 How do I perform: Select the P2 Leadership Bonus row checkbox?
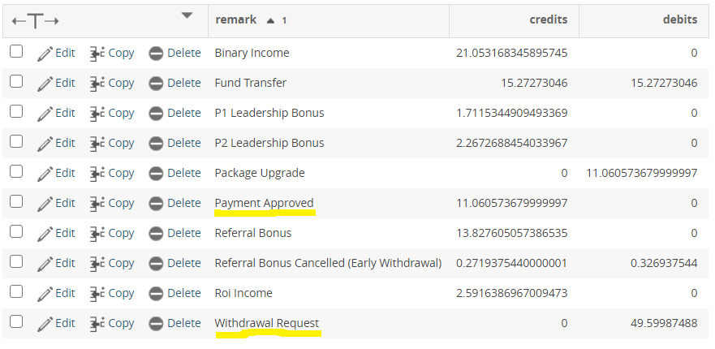coord(16,142)
